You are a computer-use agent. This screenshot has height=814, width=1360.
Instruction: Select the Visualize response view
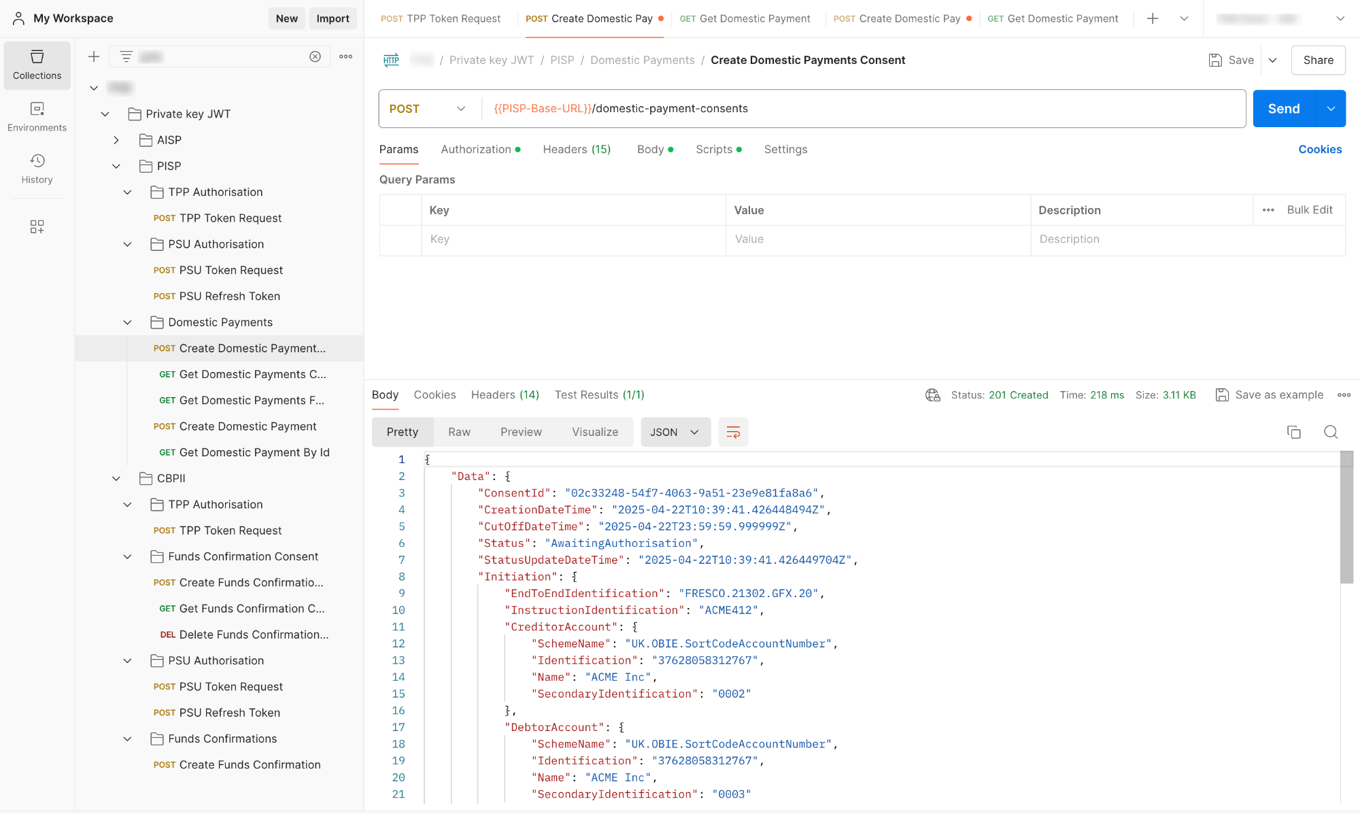click(595, 432)
